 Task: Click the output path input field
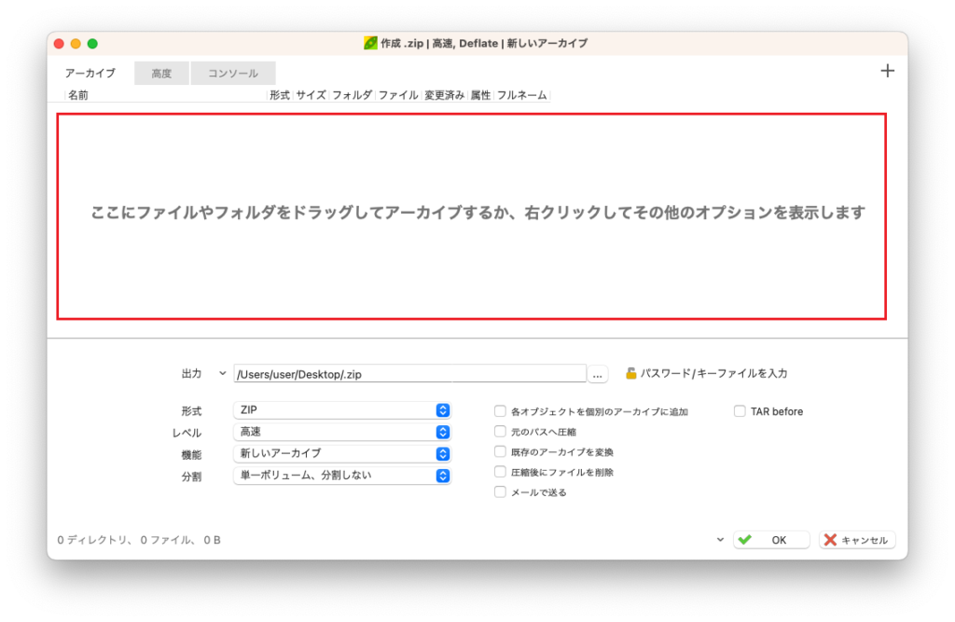409,374
